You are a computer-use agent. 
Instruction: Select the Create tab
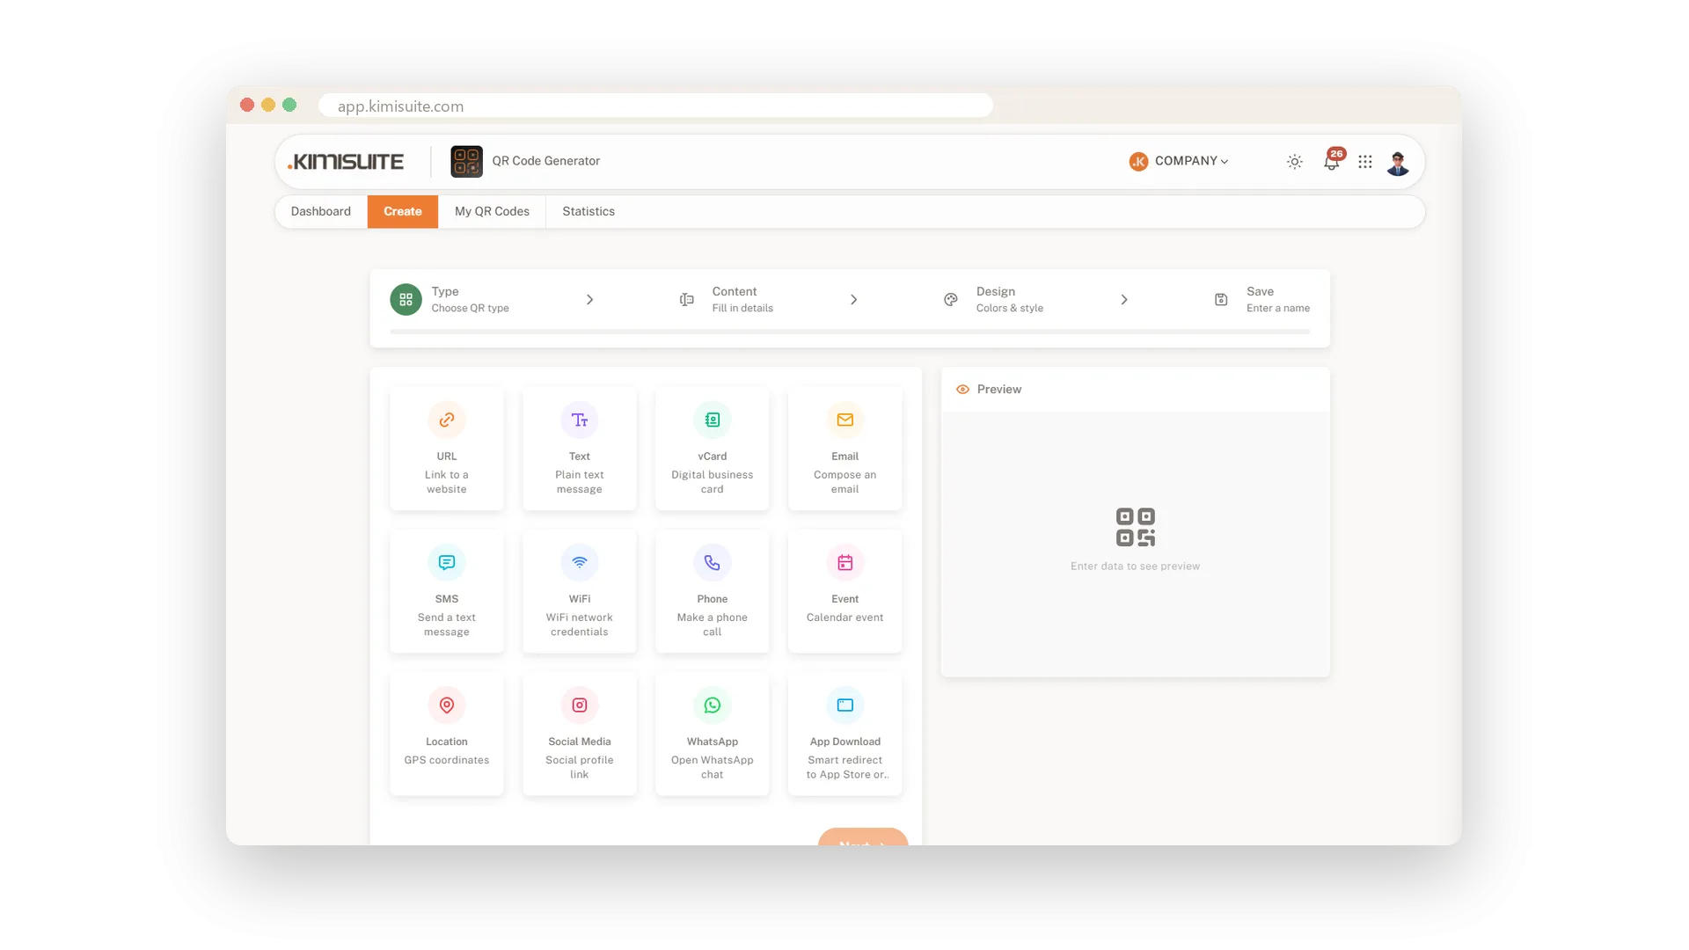[403, 211]
